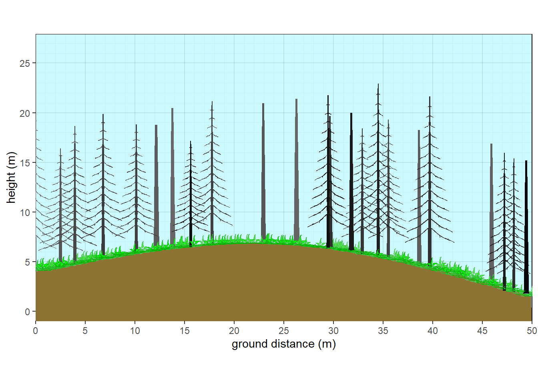Select the 45 tick label on the x-axis
The image size is (538, 384).
pyautogui.click(x=482, y=331)
